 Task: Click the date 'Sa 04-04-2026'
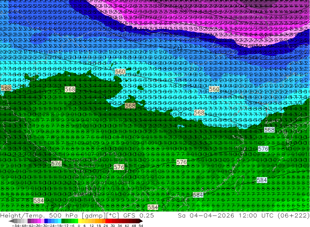click(x=206, y=216)
